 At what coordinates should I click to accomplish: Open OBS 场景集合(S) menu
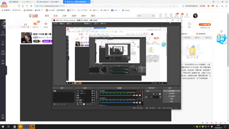coord(88,24)
